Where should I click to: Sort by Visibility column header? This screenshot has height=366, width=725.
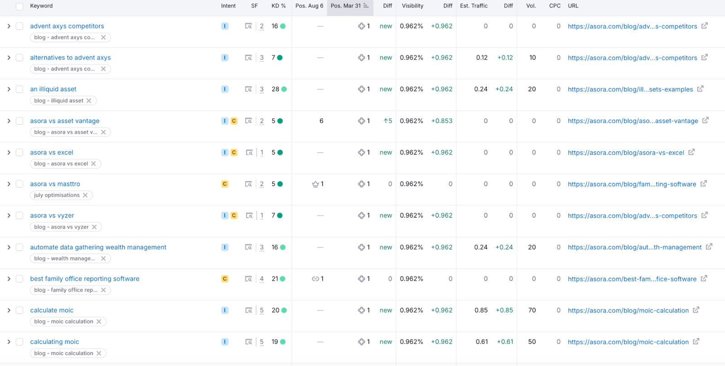(412, 6)
